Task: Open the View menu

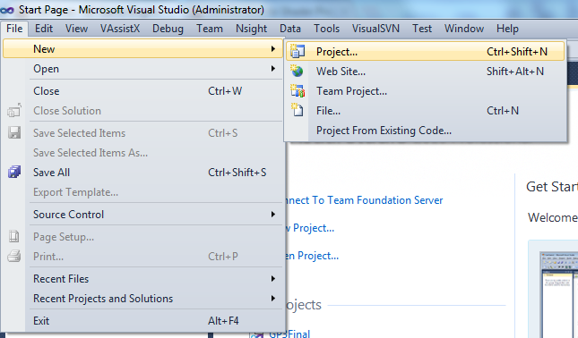Action: (x=76, y=29)
